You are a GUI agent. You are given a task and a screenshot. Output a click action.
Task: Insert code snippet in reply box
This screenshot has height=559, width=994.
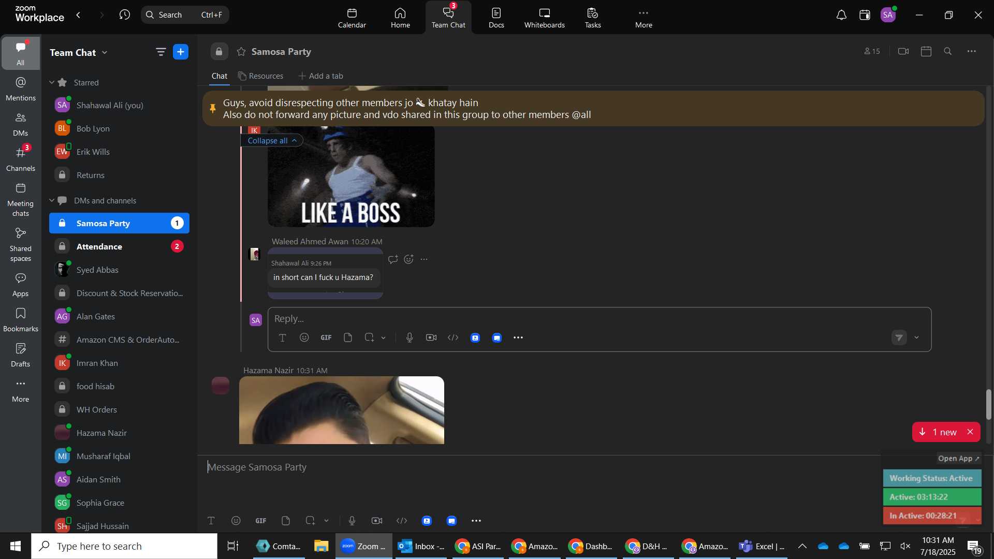click(x=453, y=337)
